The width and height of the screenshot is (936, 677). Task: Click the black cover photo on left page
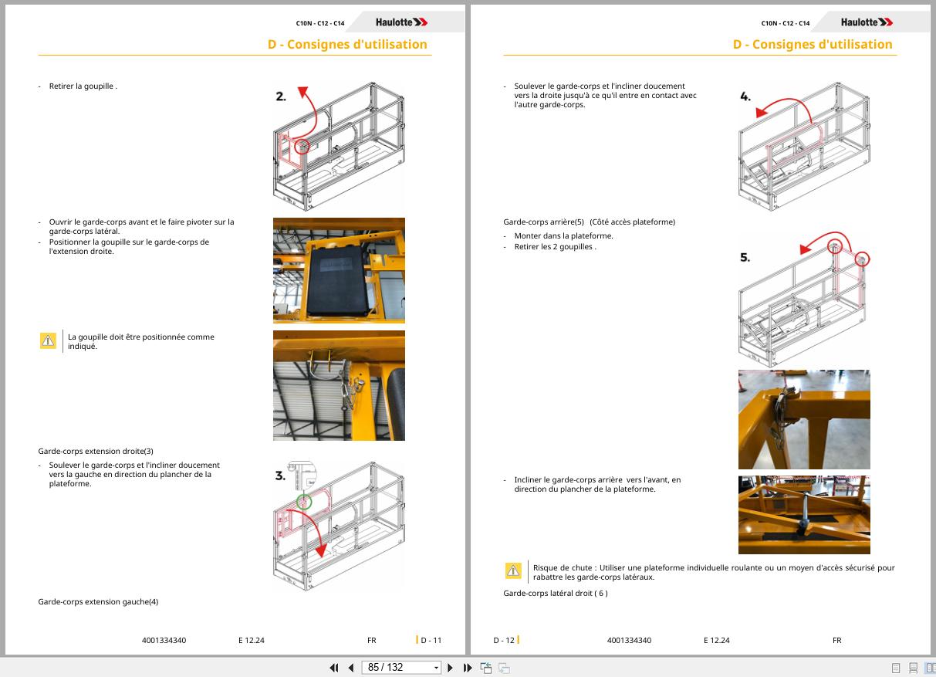(x=339, y=270)
